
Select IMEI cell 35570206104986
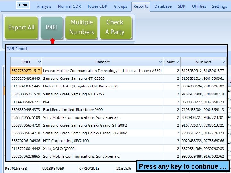point(26,141)
